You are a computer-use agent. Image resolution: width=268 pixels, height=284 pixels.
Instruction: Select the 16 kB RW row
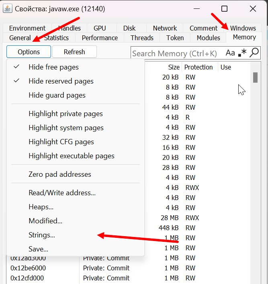(x=198, y=147)
